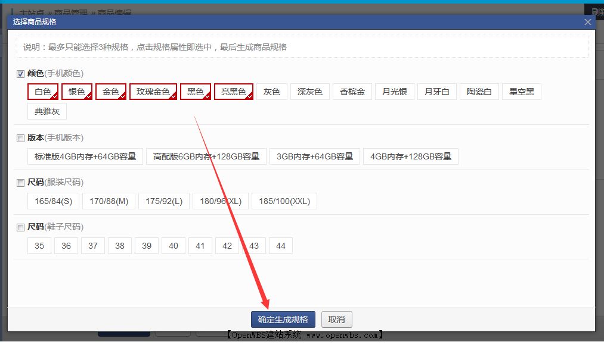604x345 pixels.
Task: Select the 月牙白 color option
Action: [x=437, y=92]
